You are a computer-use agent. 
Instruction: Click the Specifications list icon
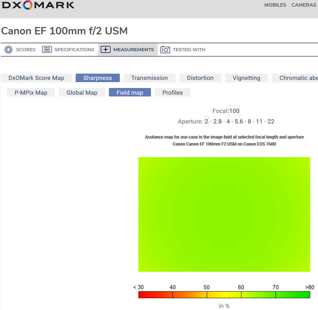(47, 50)
